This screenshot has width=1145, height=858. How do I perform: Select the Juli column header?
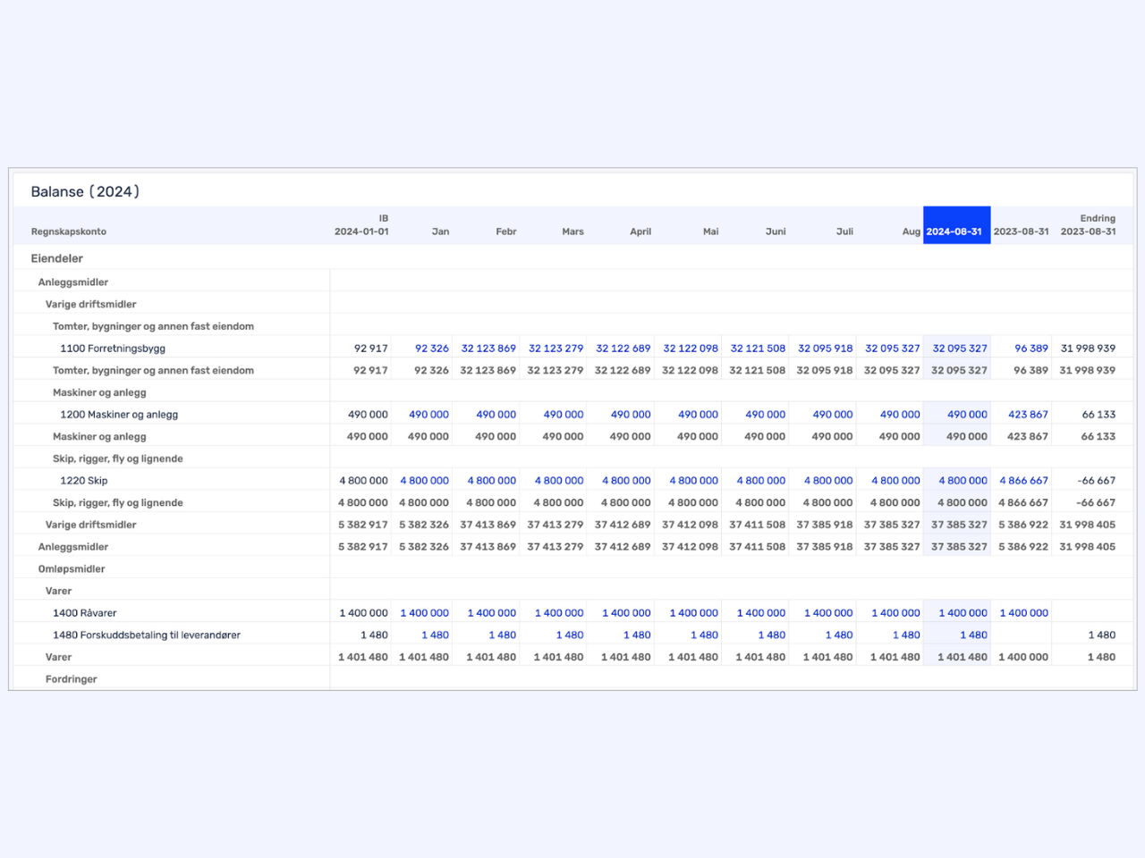(x=844, y=231)
